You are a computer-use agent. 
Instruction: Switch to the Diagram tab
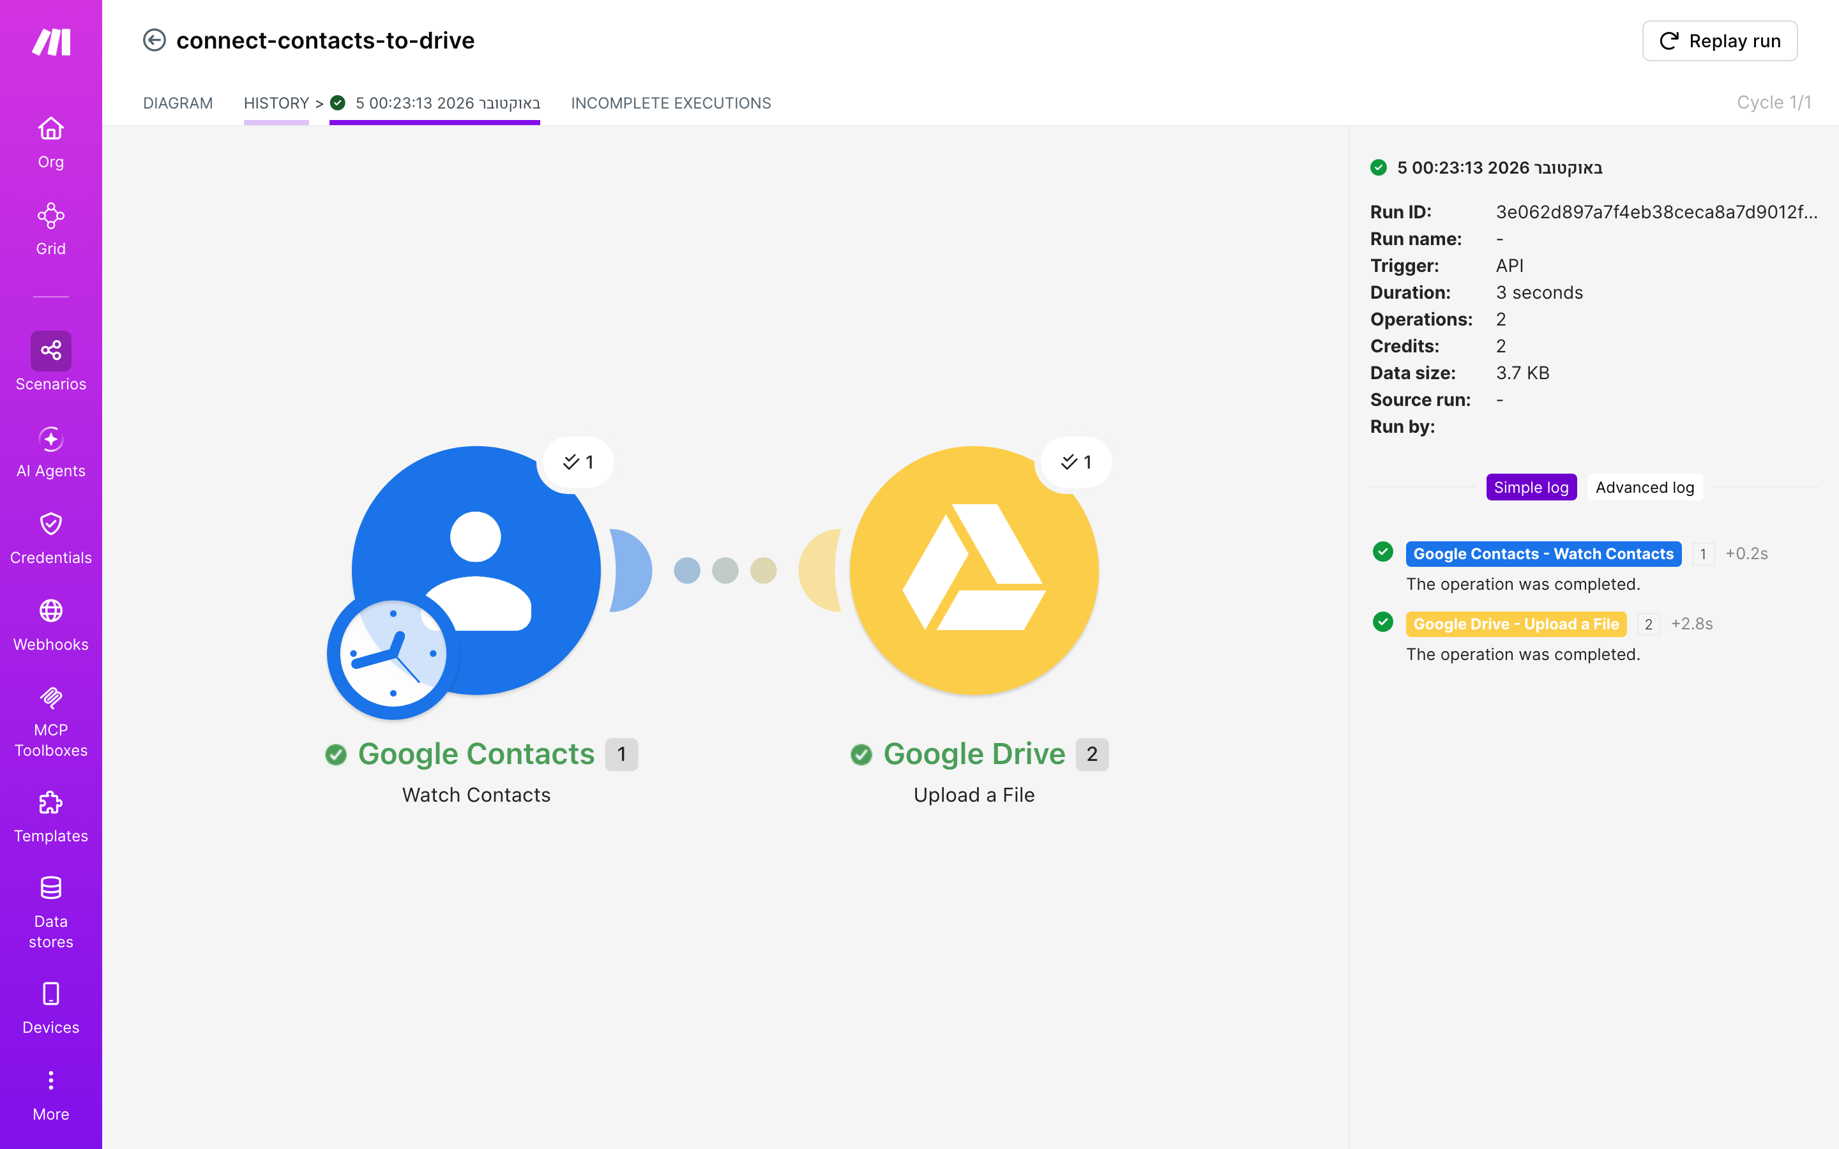tap(178, 103)
